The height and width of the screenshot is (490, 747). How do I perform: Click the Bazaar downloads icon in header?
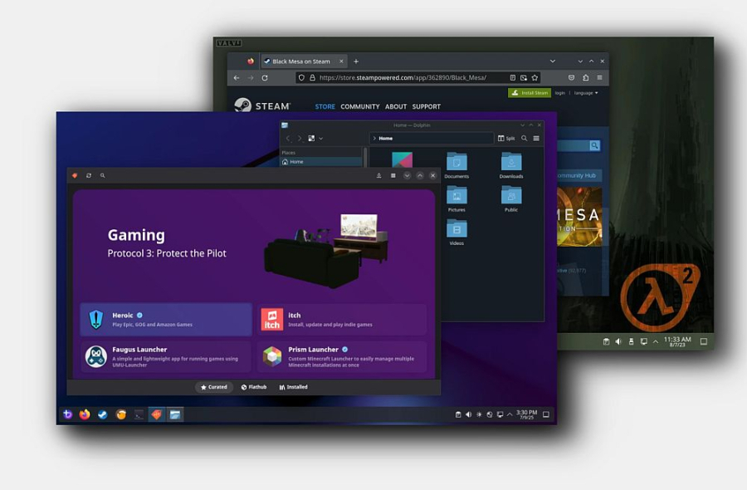(x=378, y=175)
